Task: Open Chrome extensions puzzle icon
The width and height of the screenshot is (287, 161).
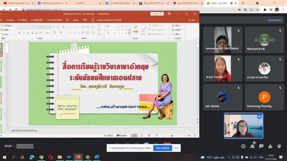Action: [265, 10]
